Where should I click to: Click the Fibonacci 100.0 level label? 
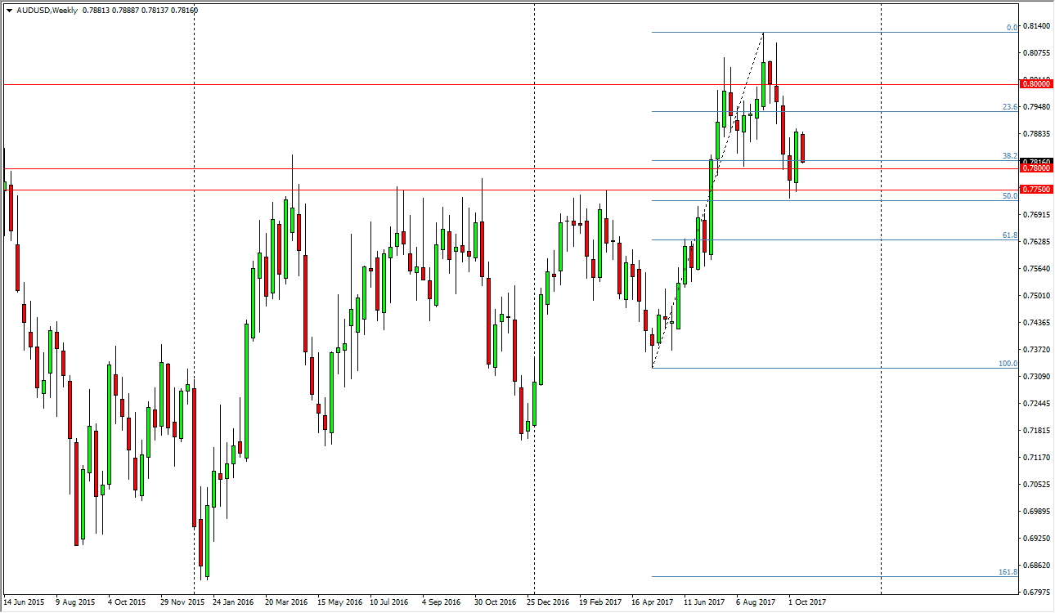[x=1008, y=364]
